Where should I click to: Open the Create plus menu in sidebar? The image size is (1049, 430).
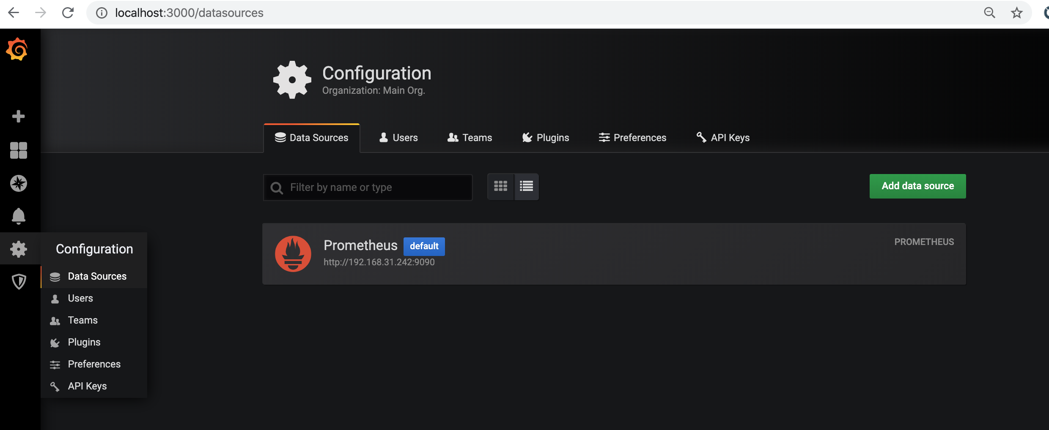18,116
